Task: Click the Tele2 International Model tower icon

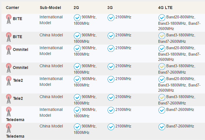Action: click(9, 81)
